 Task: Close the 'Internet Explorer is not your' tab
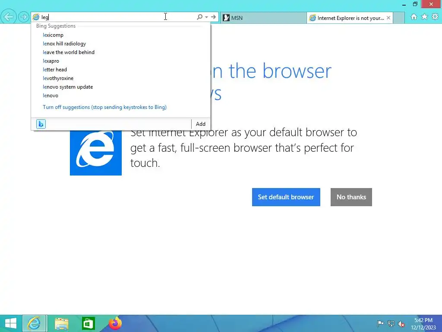388,18
